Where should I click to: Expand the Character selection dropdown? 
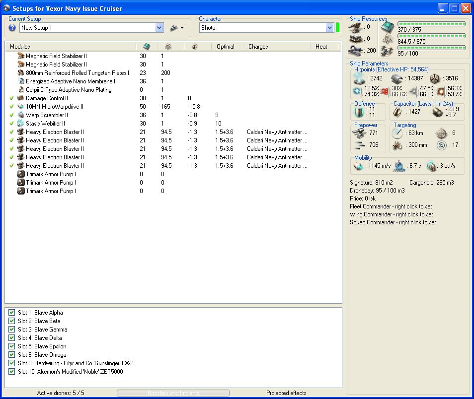[x=329, y=28]
